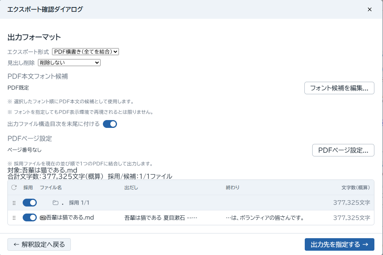Click the 文字数(概算) column header

point(356,188)
